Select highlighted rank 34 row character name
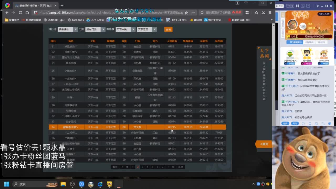This screenshot has width=336, height=189. pos(71,127)
